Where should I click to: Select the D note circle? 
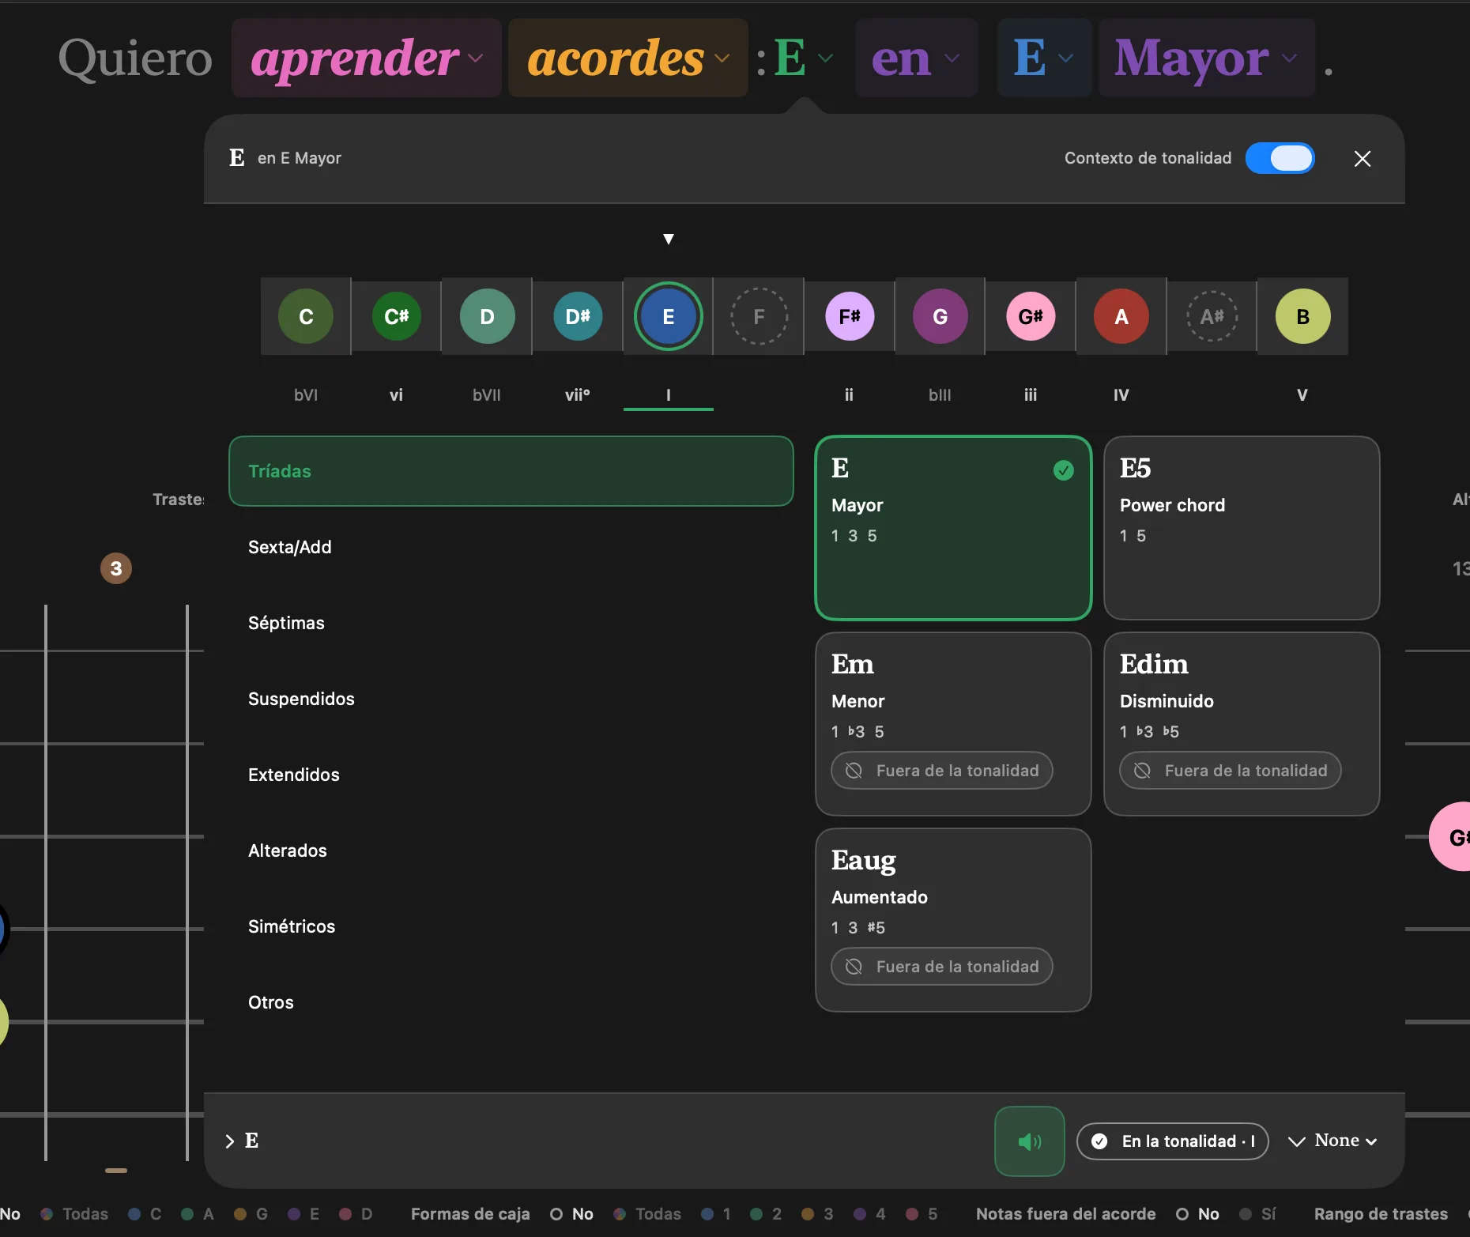(x=487, y=316)
